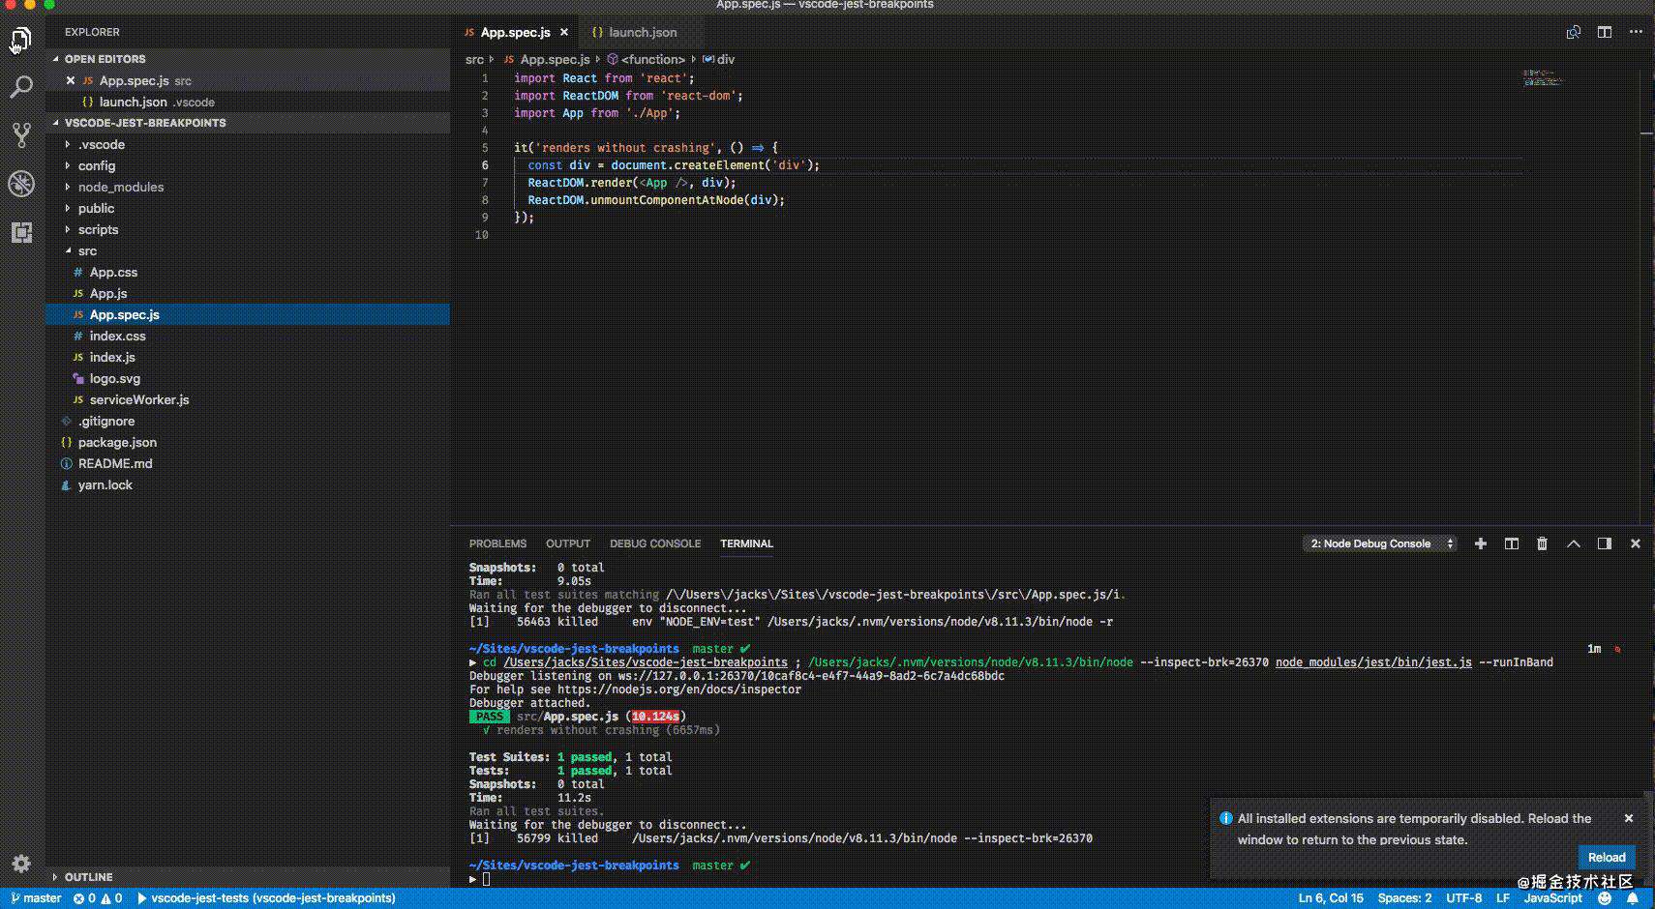Image resolution: width=1655 pixels, height=909 pixels.
Task: Open README.md in the file tree
Action: (x=248, y=463)
